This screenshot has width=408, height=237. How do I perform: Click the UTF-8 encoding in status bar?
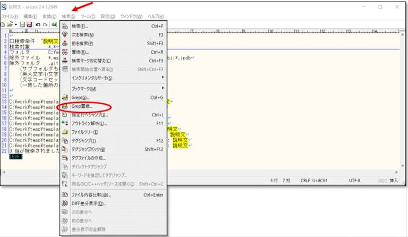coord(354,180)
